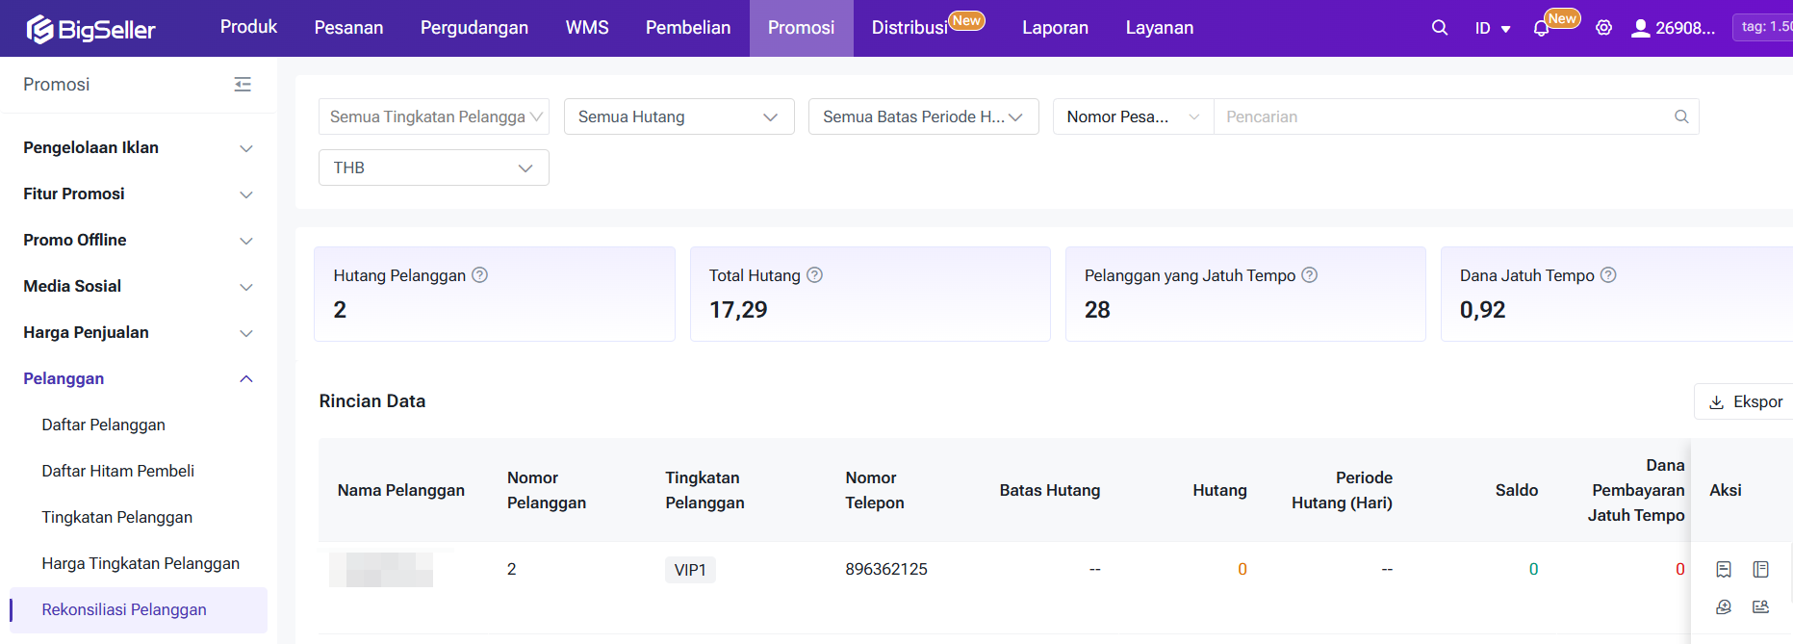
Task: Open the Semua Hutang dropdown
Action: (679, 116)
